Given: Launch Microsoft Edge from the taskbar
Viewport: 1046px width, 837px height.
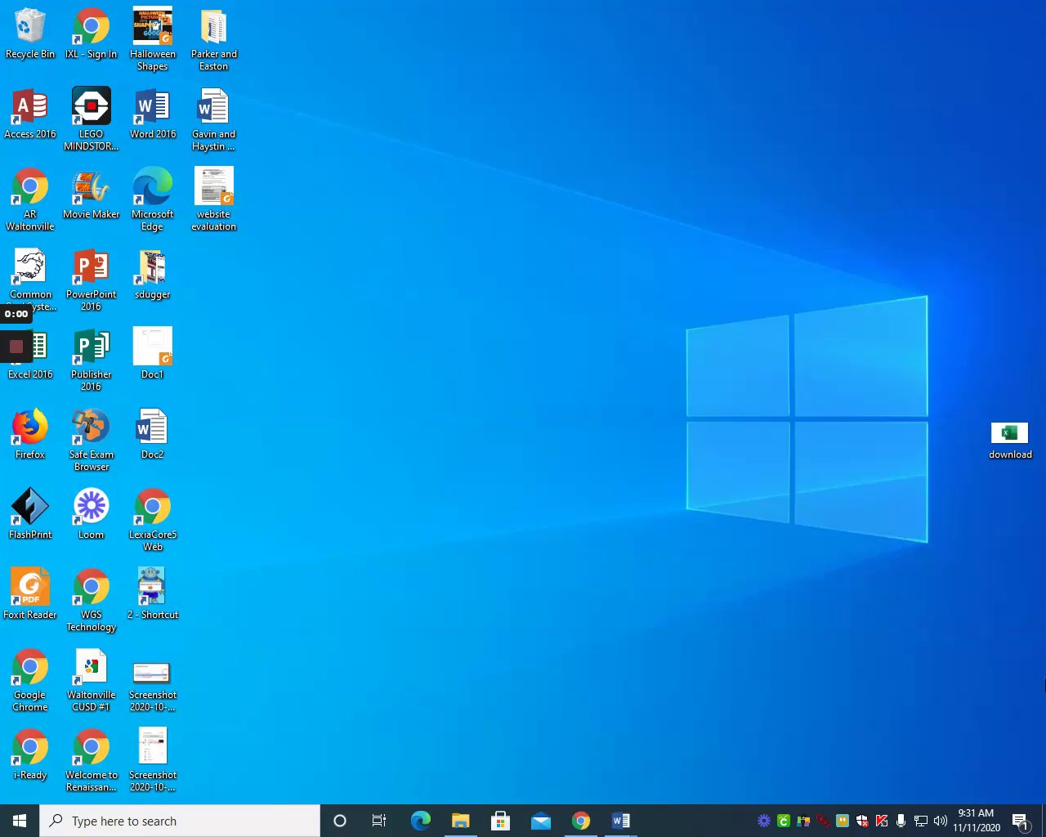Looking at the screenshot, I should click(420, 821).
